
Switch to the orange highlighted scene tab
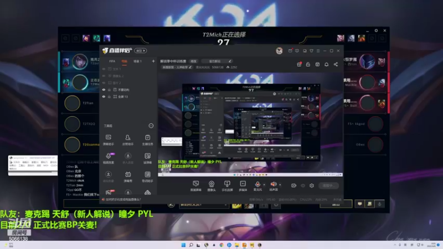point(124,61)
